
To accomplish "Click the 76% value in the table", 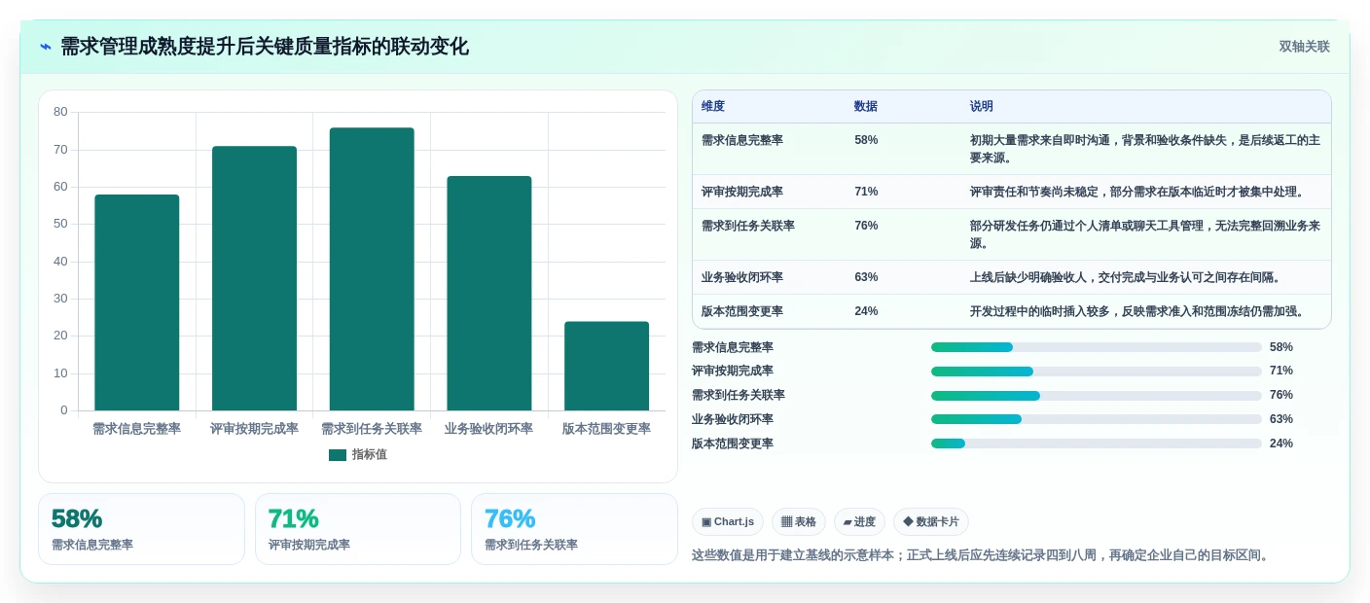I will [x=866, y=226].
